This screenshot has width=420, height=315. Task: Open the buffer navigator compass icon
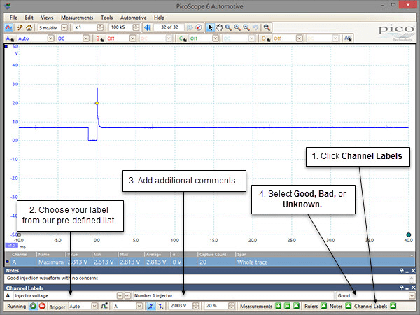click(199, 27)
